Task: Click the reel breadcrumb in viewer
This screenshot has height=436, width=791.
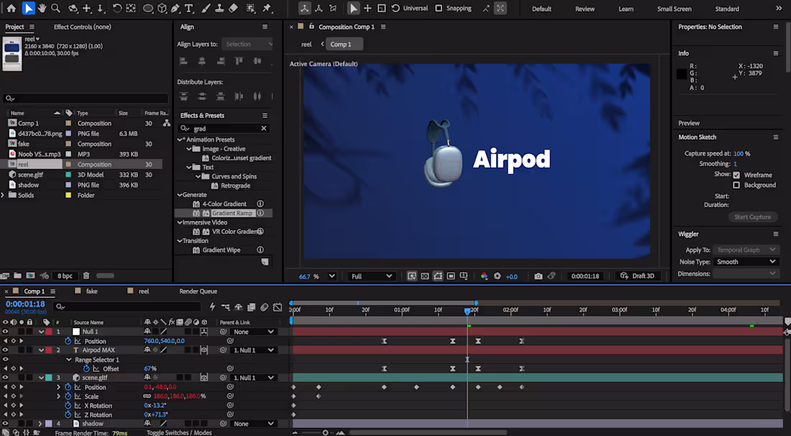Action: [x=306, y=45]
